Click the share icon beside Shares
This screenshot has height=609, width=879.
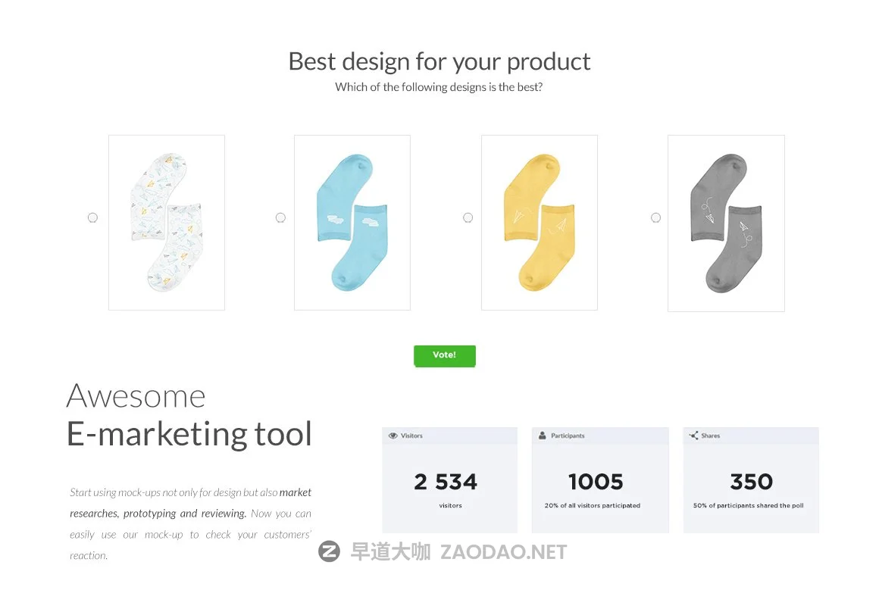pyautogui.click(x=693, y=436)
